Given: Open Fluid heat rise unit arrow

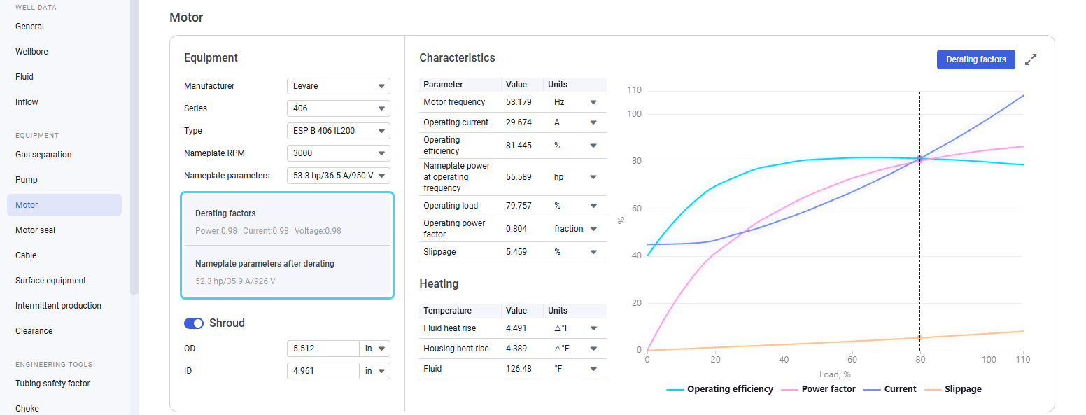Looking at the screenshot, I should (x=593, y=328).
